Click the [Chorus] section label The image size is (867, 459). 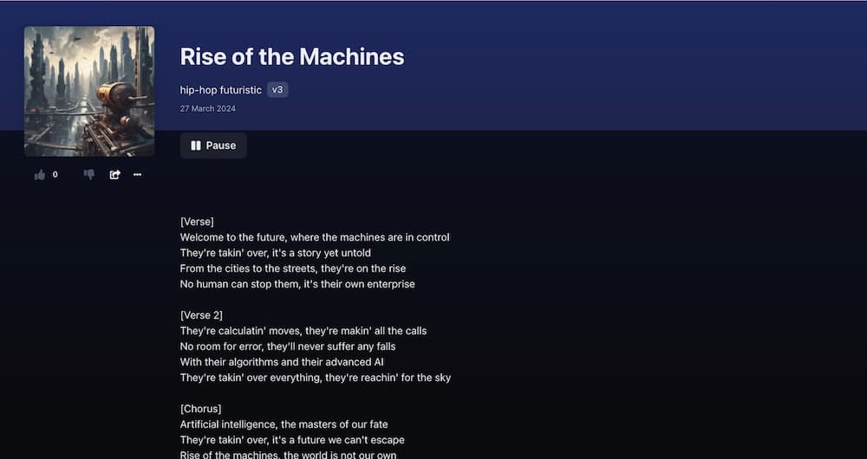coord(201,409)
